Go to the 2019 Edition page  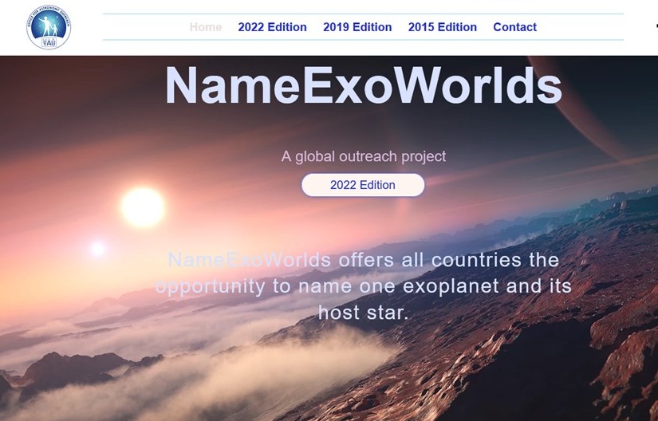357,27
